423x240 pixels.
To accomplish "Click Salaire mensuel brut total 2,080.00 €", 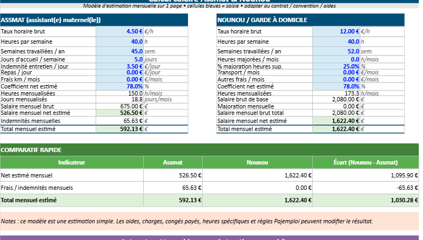I will (336, 113).
